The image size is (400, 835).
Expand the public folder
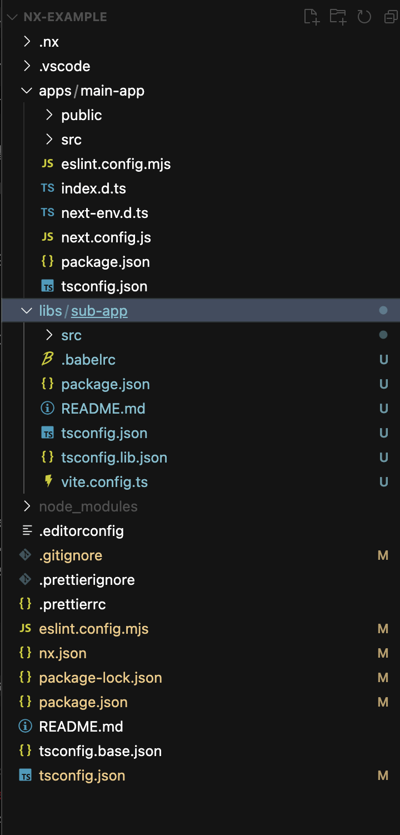pyautogui.click(x=49, y=115)
